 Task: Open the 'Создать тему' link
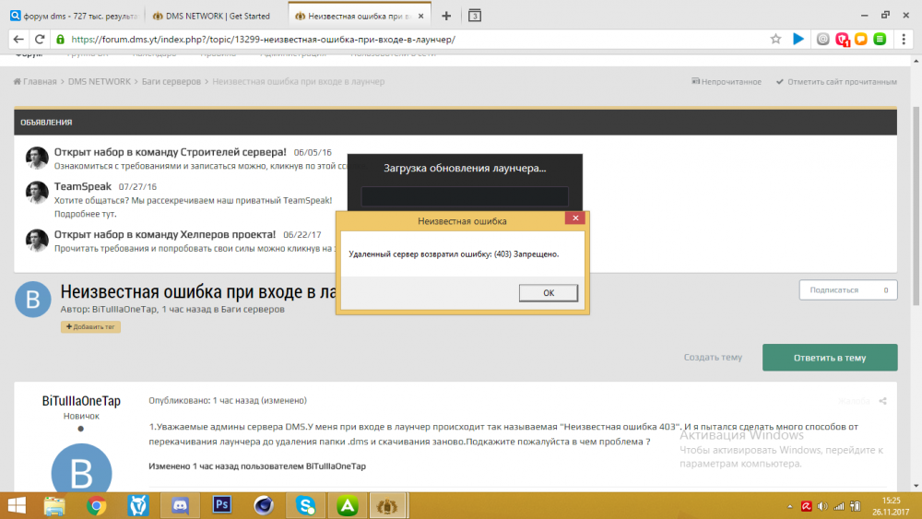713,358
